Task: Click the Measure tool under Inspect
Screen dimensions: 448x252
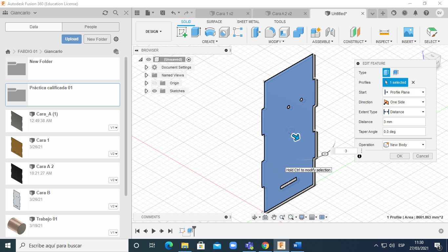Action: 384,32
